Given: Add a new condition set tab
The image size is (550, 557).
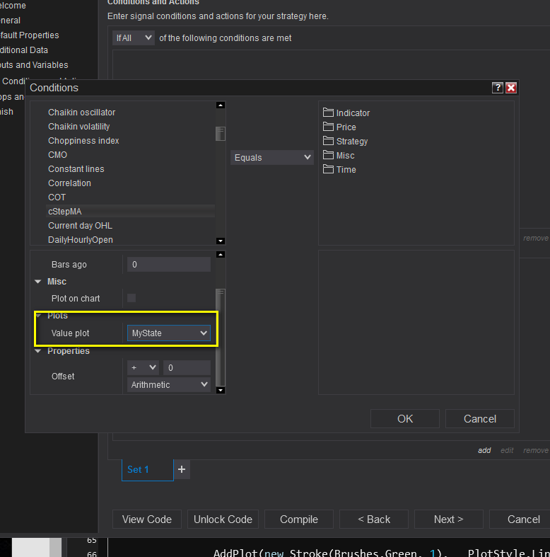Looking at the screenshot, I should tap(182, 469).
